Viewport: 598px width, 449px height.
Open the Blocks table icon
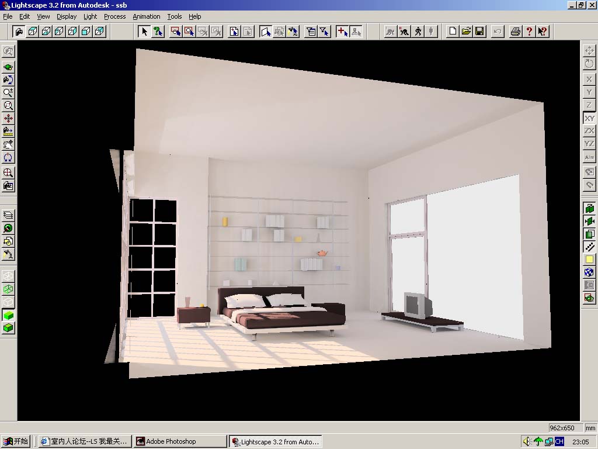click(8, 241)
